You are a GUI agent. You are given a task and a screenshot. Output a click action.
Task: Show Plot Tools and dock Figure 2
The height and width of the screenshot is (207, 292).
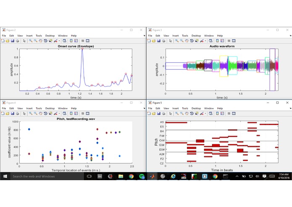coord(87,41)
